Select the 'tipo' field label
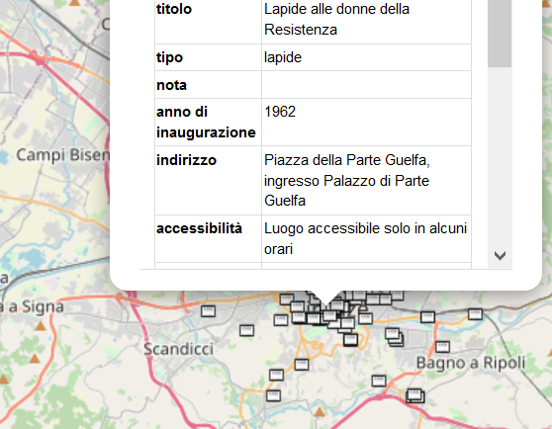Viewport: 552px width, 429px height. 169,57
